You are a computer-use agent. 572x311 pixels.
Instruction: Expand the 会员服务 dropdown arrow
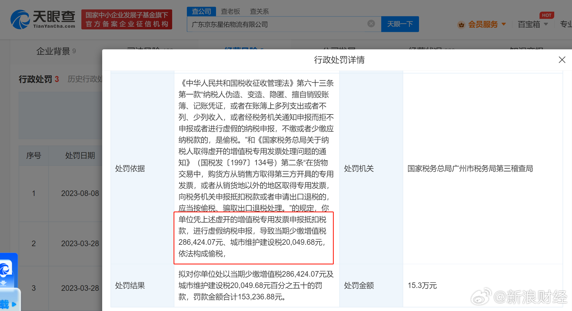(x=504, y=24)
